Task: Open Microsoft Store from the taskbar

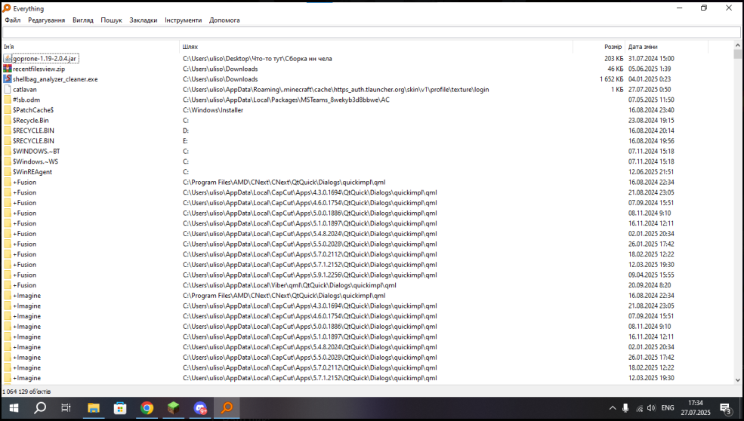Action: click(x=120, y=407)
